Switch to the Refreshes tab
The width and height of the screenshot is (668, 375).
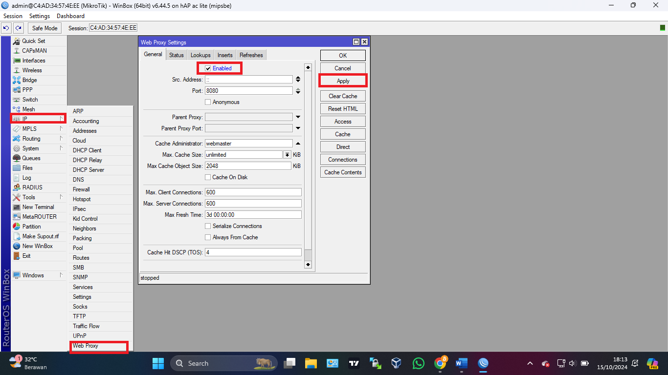point(251,55)
